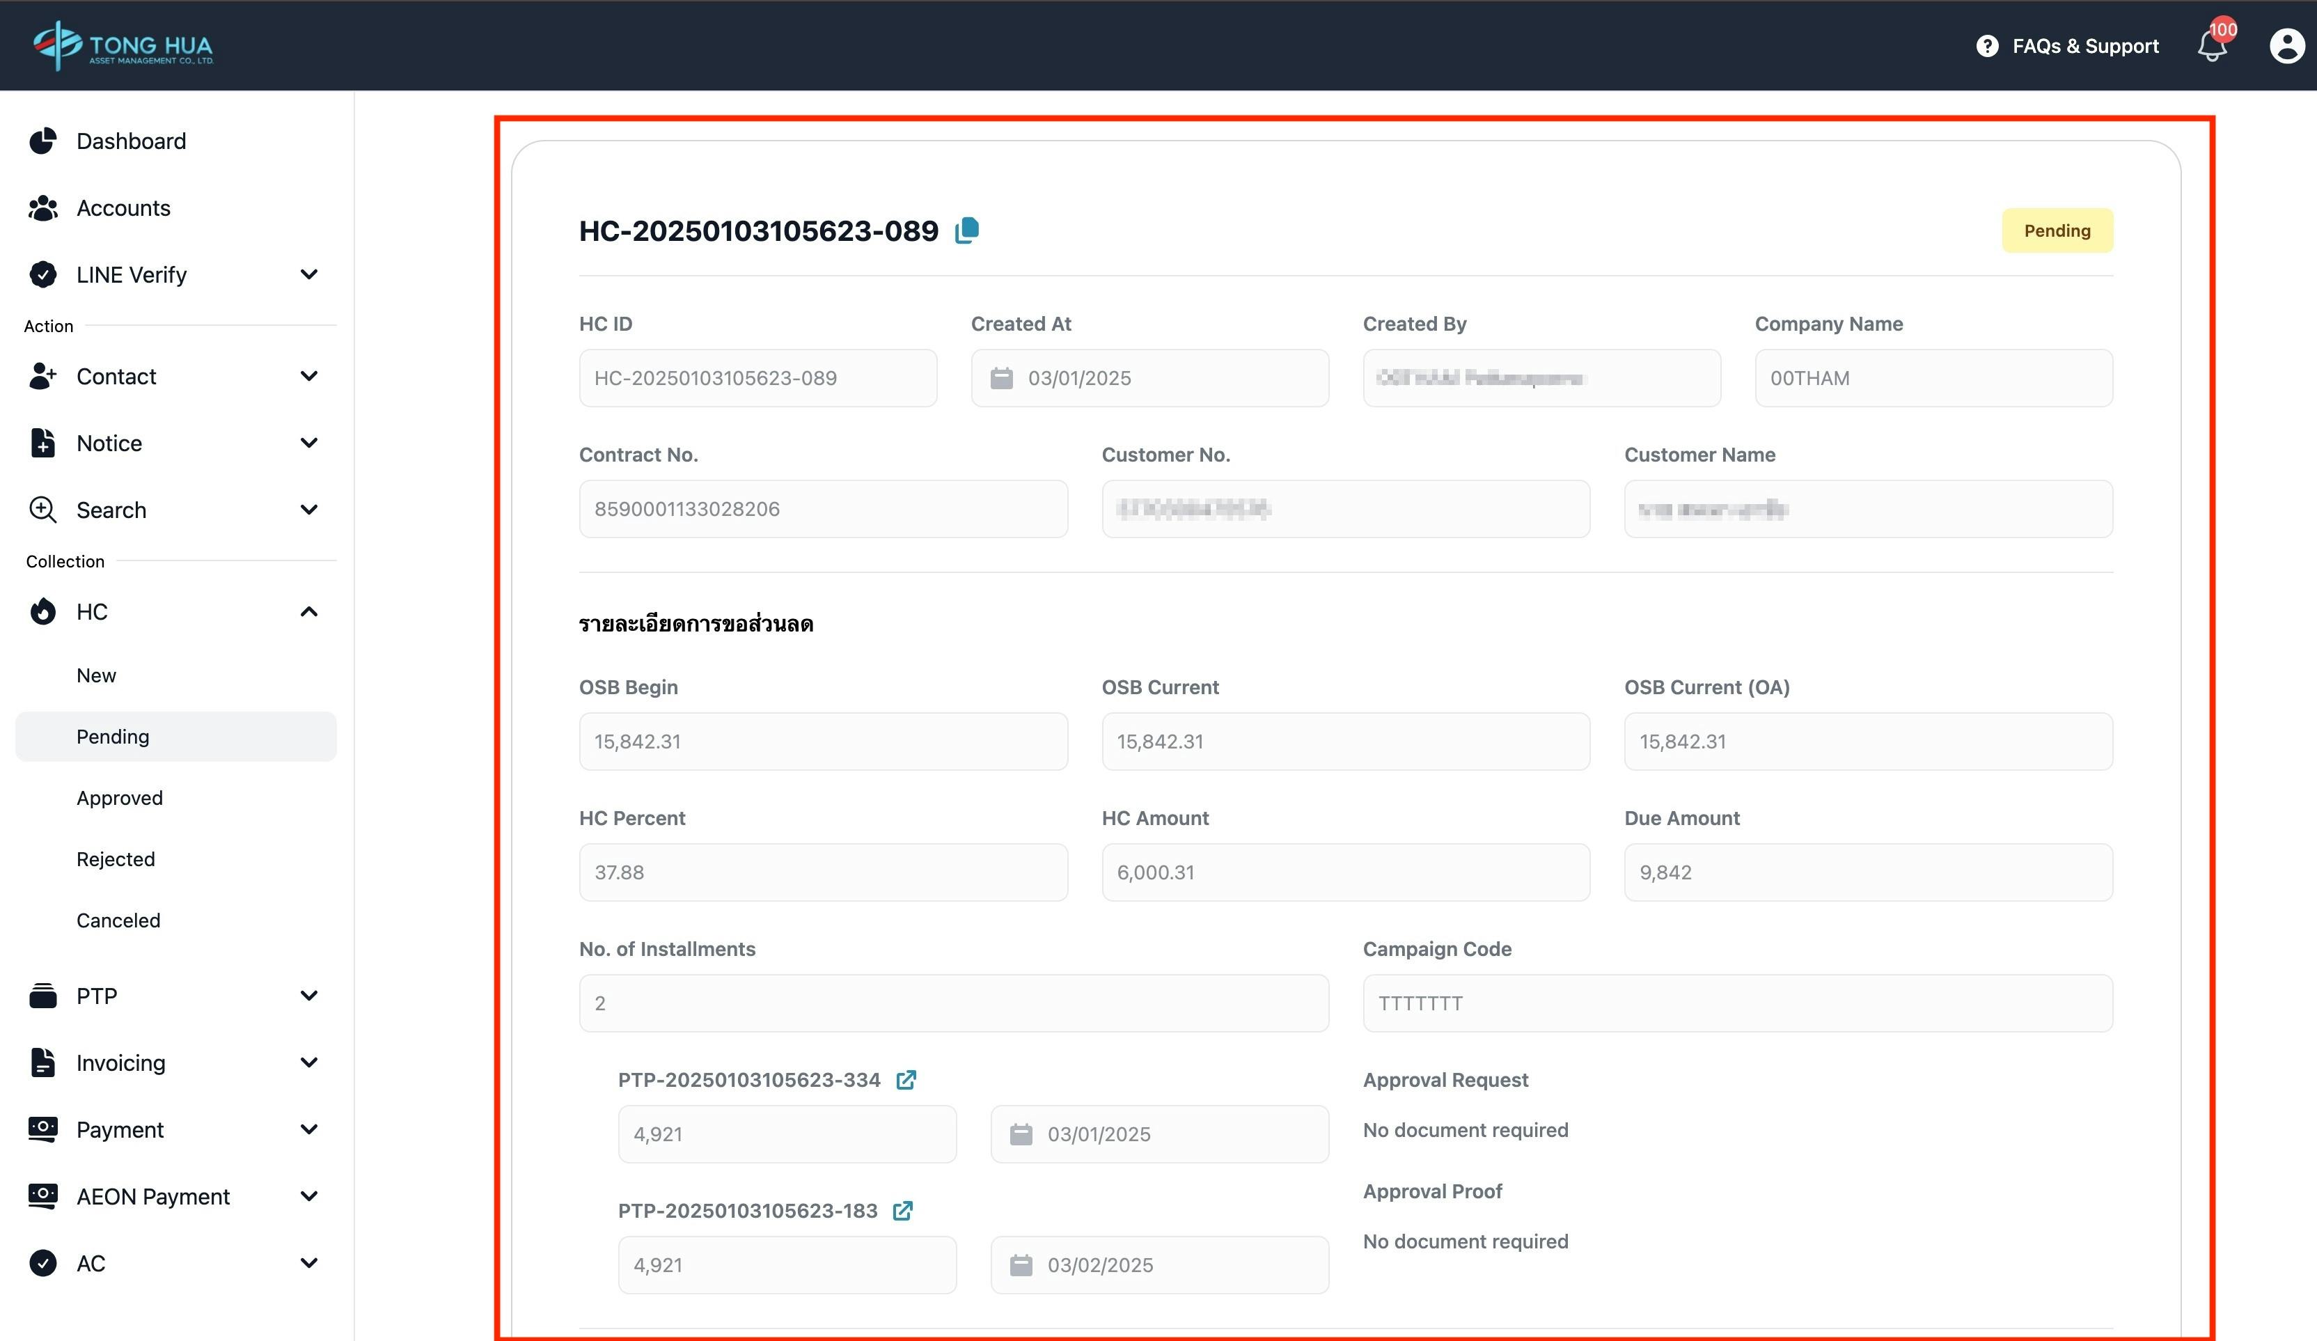Viewport: 2317px width, 1341px height.
Task: Collapse the HC section chevron
Action: tap(309, 611)
